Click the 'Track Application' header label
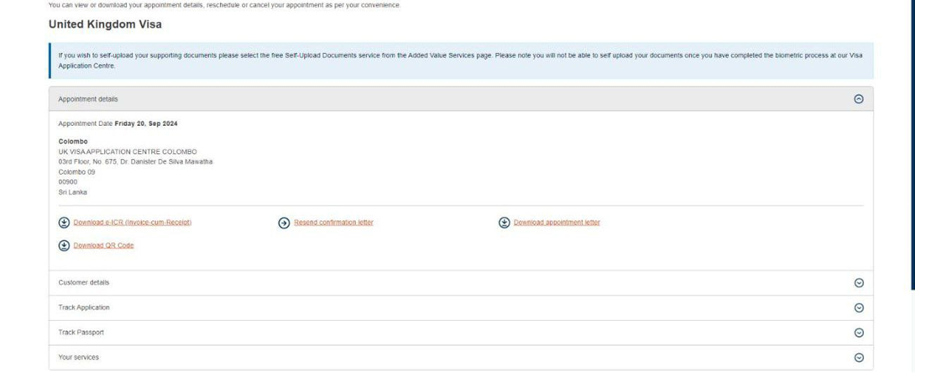 (84, 307)
